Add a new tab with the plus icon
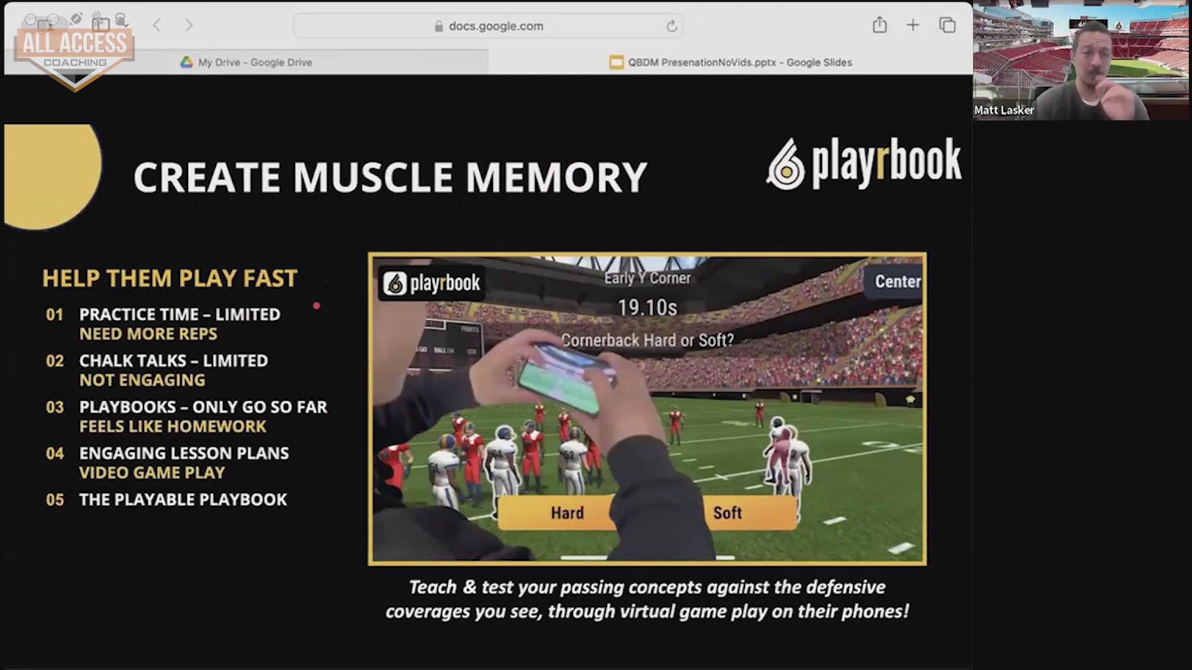1192x670 pixels. click(x=913, y=25)
